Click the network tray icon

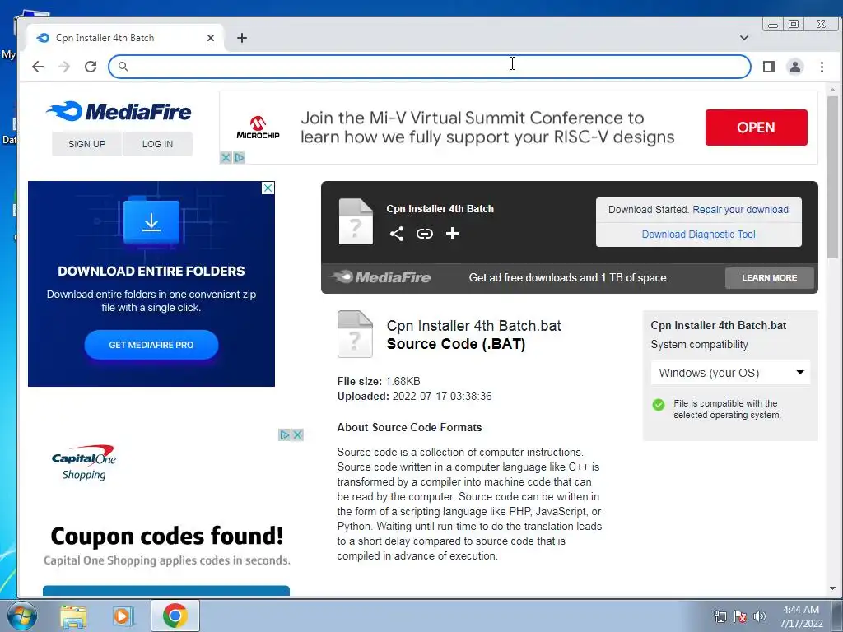point(720,616)
